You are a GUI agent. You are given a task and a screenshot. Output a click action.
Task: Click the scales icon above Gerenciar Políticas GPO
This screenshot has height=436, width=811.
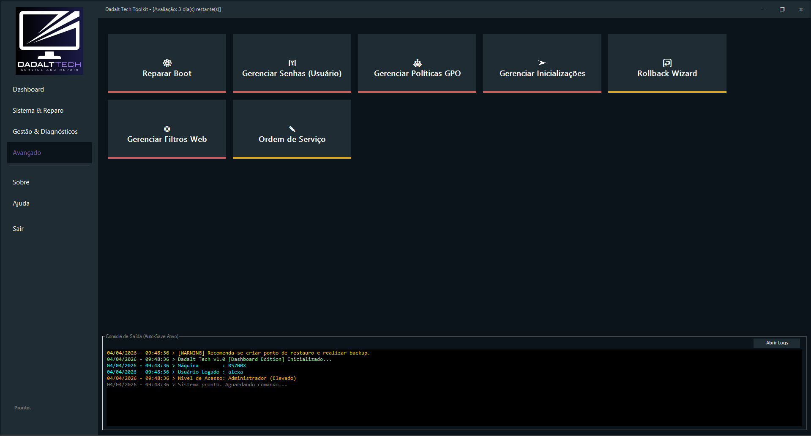[417, 63]
